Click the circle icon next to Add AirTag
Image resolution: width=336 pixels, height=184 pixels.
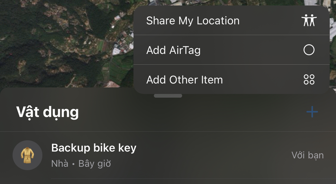[x=309, y=50]
